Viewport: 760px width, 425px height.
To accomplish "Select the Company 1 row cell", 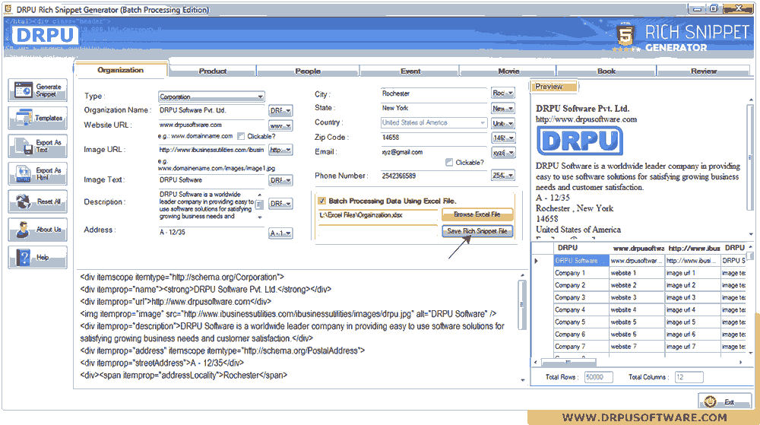I will point(581,273).
